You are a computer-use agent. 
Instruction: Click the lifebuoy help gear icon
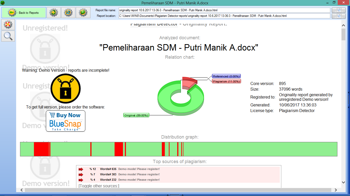[8, 25]
